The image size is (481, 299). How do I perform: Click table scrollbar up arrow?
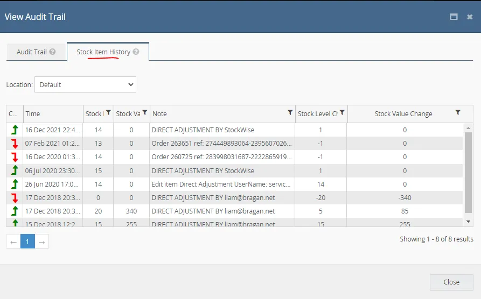(468, 128)
